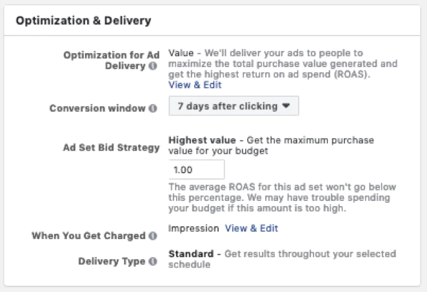Click the When You Get Charged label
Image resolution: width=427 pixels, height=292 pixels.
(88, 236)
